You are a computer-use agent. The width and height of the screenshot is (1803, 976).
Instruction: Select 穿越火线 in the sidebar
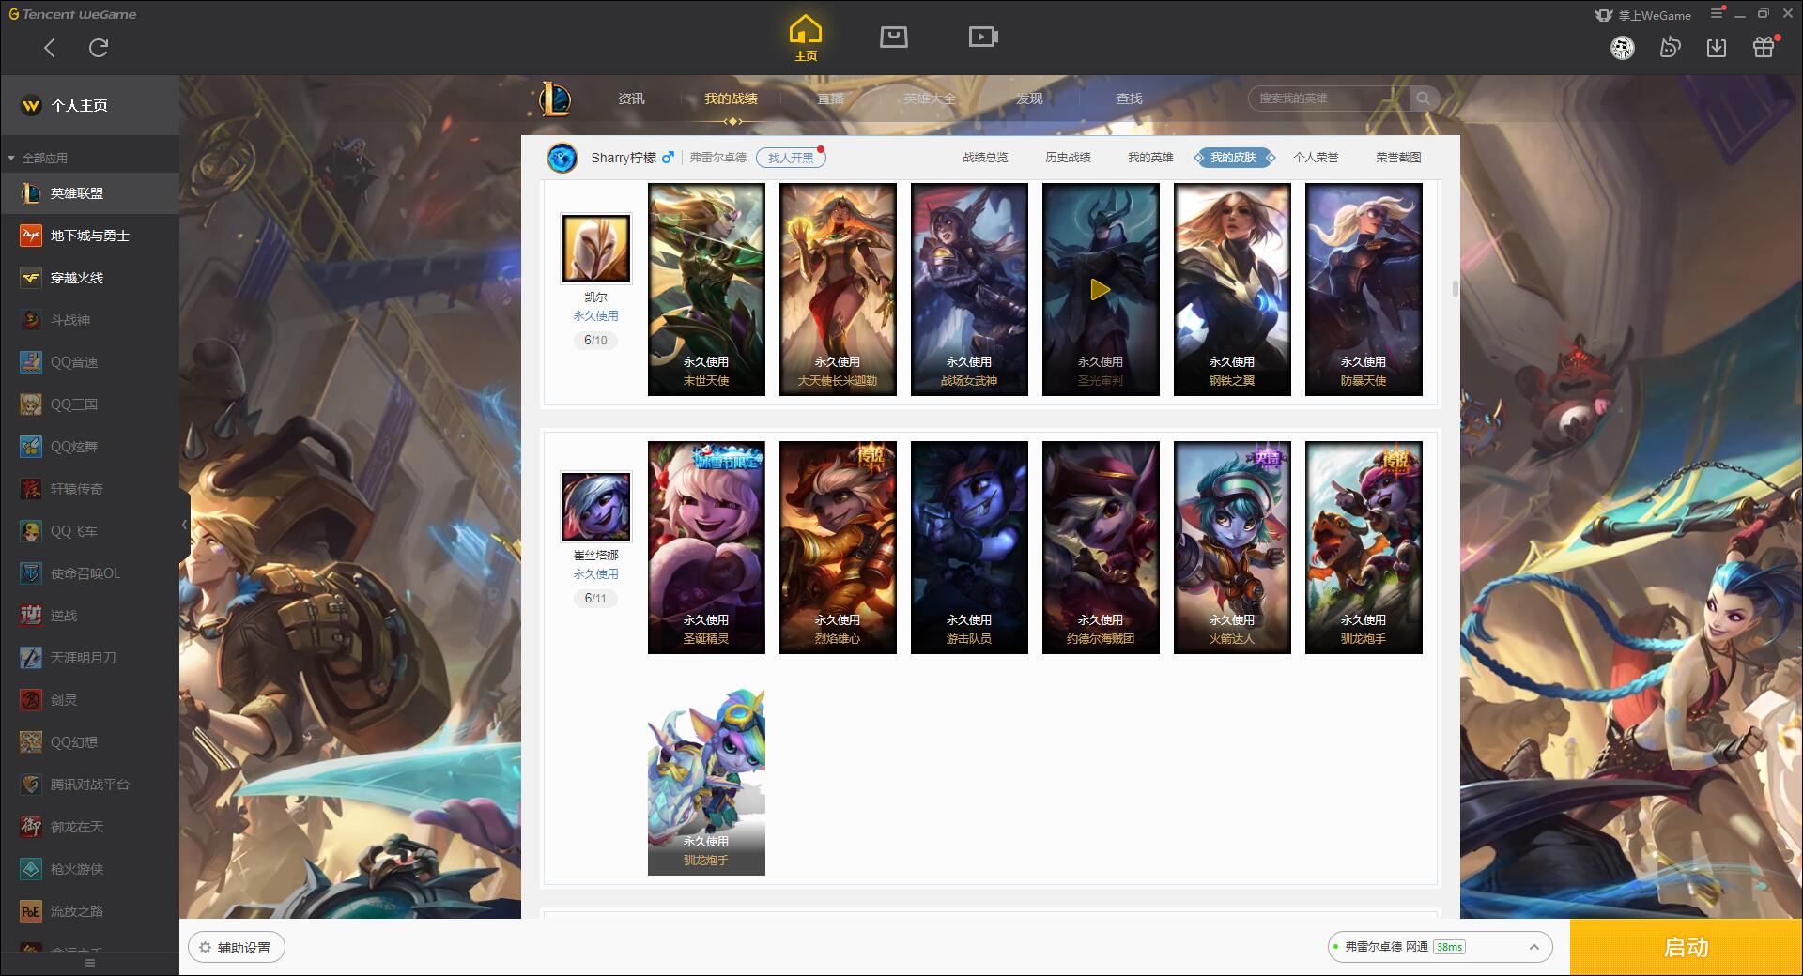(89, 278)
